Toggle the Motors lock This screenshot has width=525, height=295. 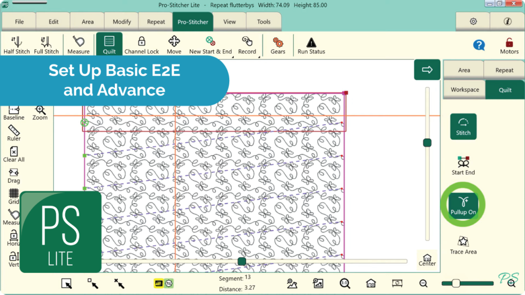click(x=509, y=46)
